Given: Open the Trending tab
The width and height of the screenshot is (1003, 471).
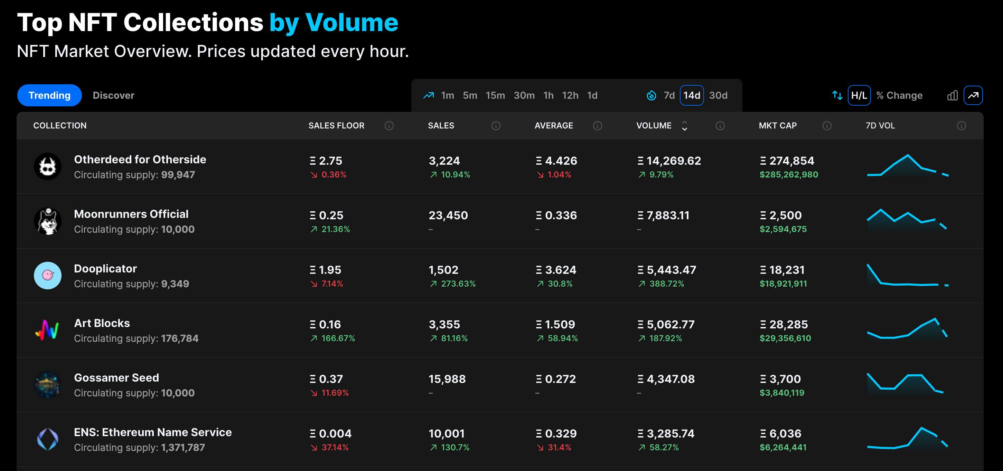Looking at the screenshot, I should pos(49,95).
